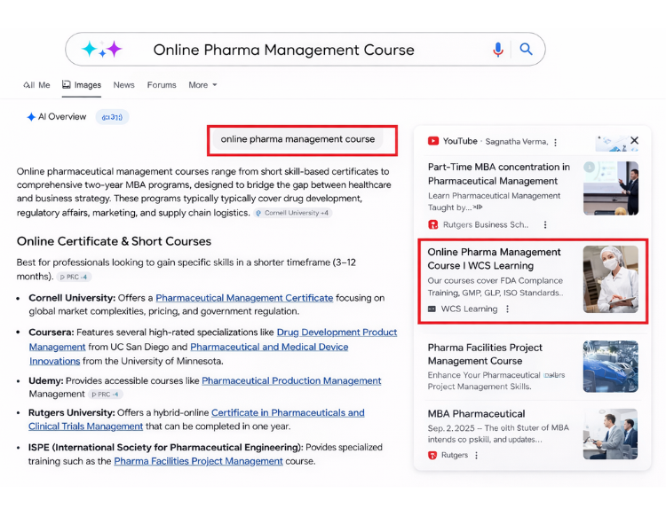
Task: Click Pharmaceutical Production Management link
Action: pos(291,380)
